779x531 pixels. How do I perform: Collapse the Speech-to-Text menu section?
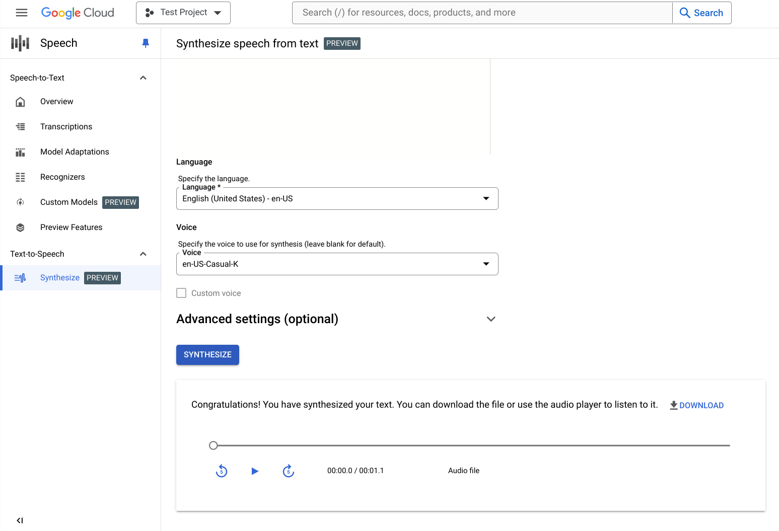pyautogui.click(x=143, y=78)
